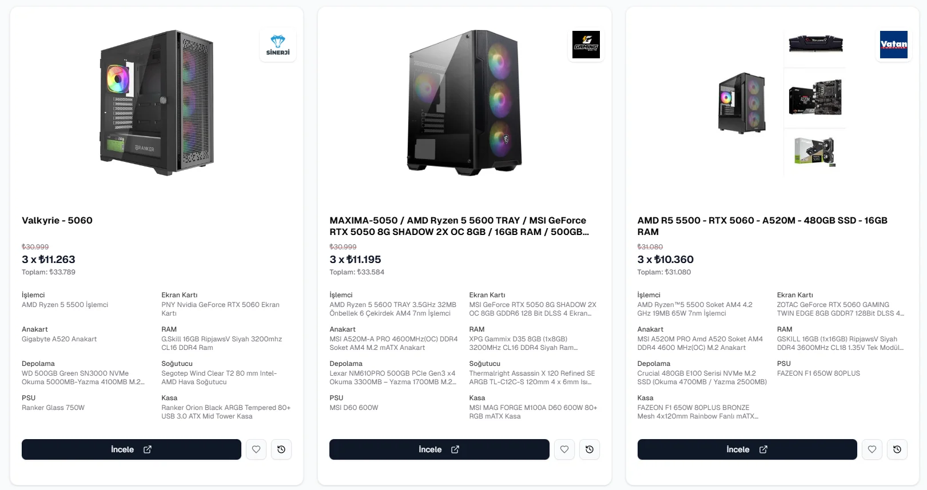Select the motherboard thumbnail image
Image resolution: width=927 pixels, height=490 pixels.
point(815,97)
